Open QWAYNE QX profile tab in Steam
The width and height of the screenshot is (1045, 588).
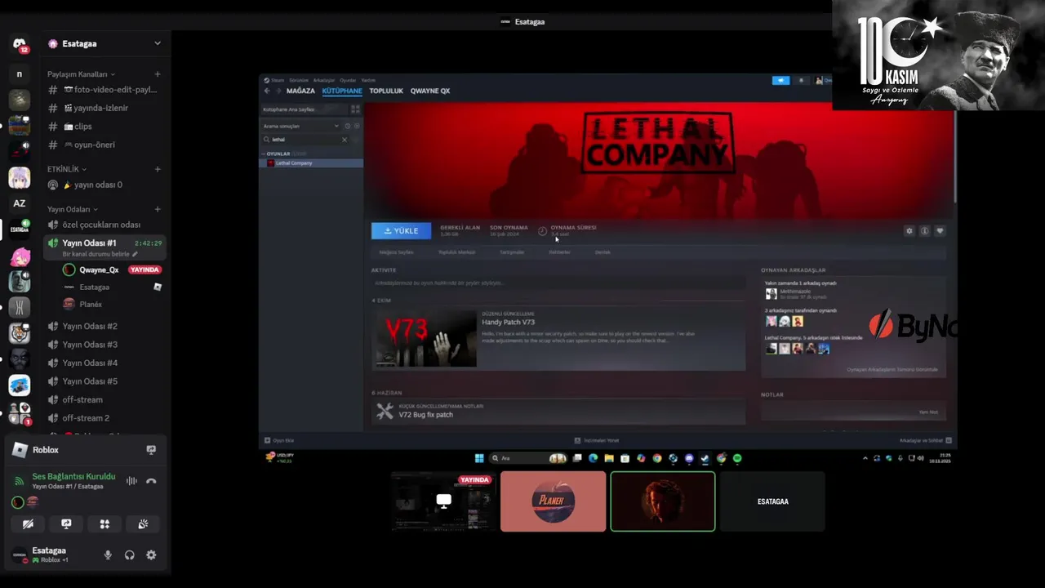pos(430,91)
